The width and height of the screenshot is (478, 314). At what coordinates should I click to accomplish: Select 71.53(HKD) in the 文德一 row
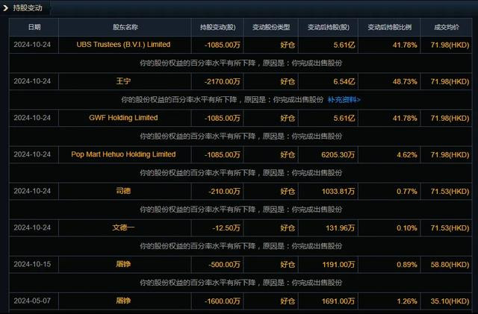pos(450,227)
